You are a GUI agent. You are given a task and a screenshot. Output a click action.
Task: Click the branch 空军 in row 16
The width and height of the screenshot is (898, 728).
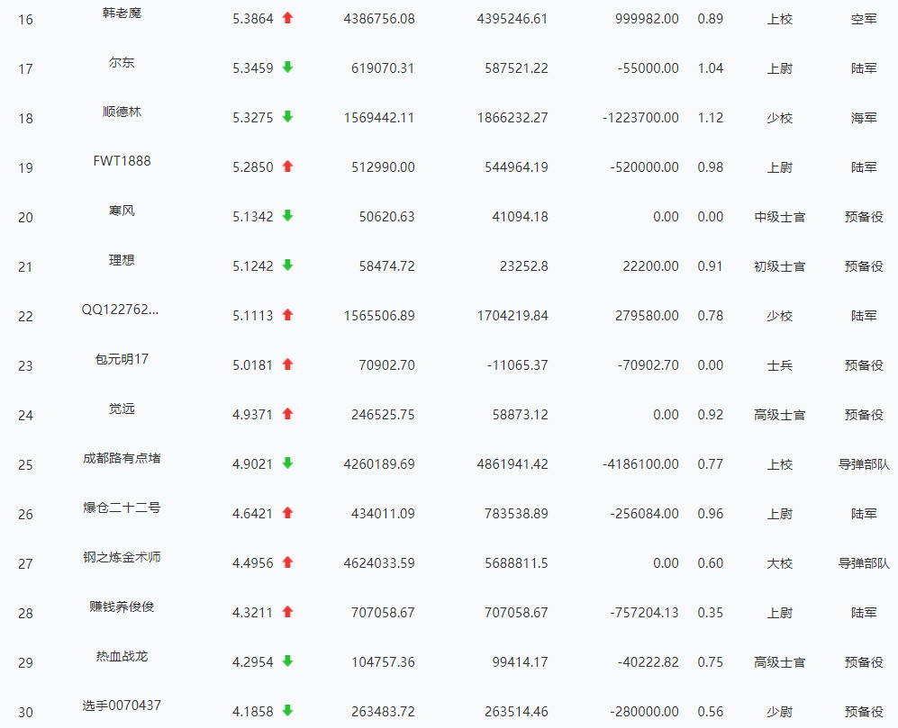[864, 19]
